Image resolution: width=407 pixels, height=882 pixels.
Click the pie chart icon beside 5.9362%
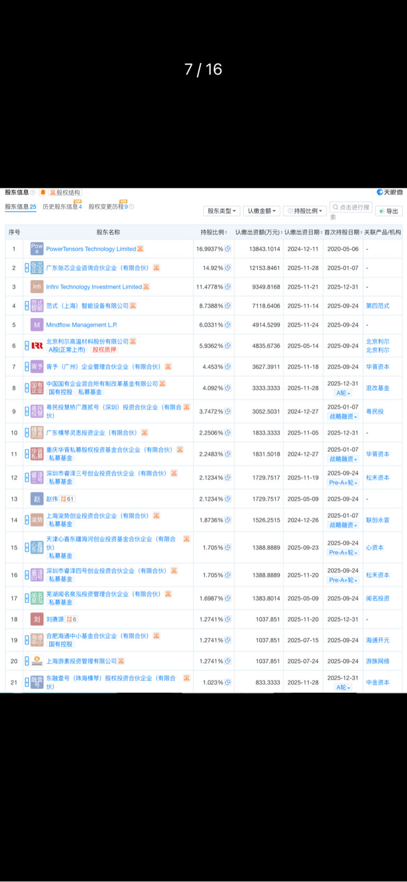point(228,346)
